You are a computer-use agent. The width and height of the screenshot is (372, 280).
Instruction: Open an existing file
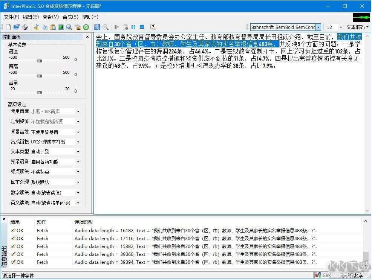click(x=17, y=27)
